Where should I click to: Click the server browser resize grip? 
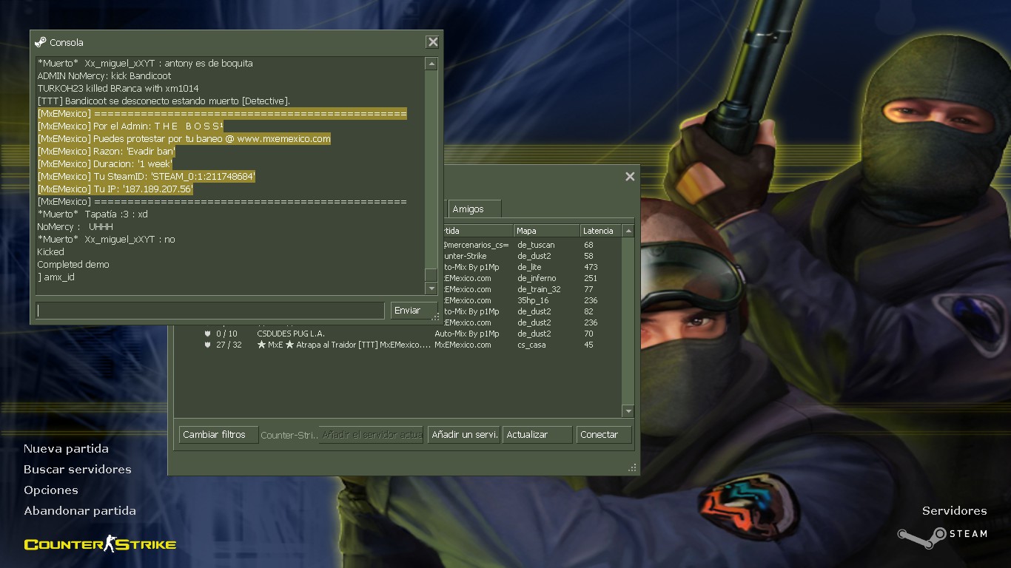pyautogui.click(x=633, y=468)
